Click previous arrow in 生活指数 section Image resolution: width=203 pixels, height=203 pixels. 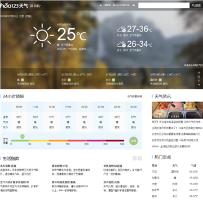(135, 158)
